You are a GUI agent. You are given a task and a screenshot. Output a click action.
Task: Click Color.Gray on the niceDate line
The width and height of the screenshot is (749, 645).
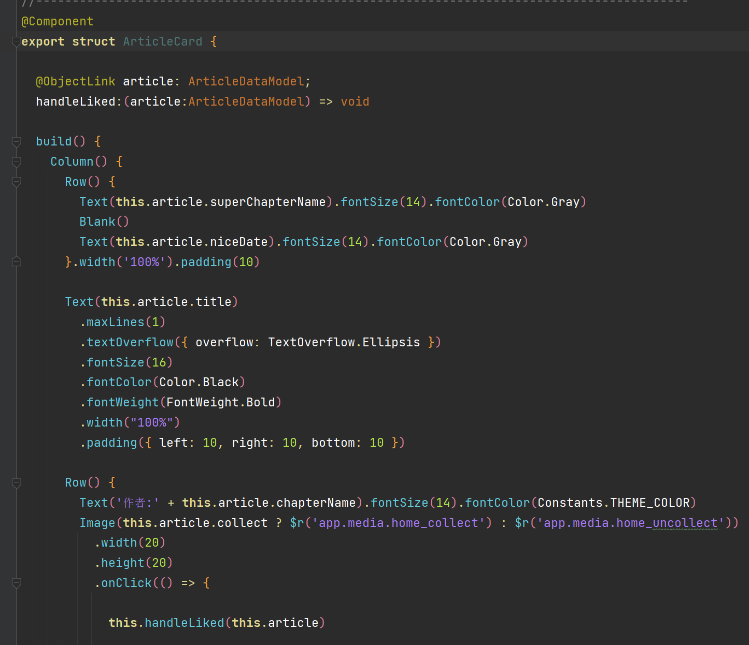tap(486, 242)
